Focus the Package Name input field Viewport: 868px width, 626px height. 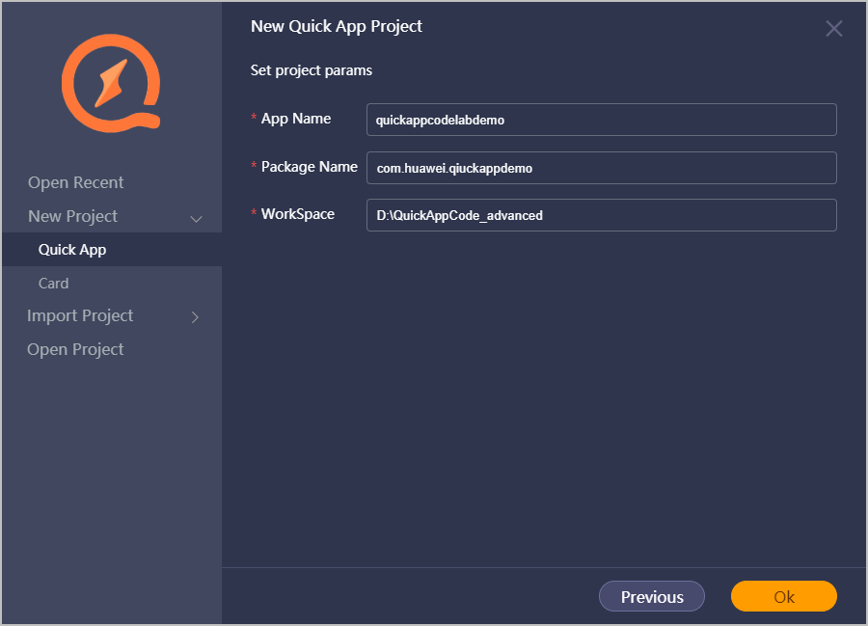click(602, 168)
